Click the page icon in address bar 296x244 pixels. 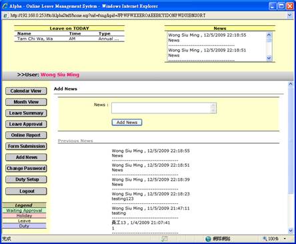pyautogui.click(x=5, y=15)
